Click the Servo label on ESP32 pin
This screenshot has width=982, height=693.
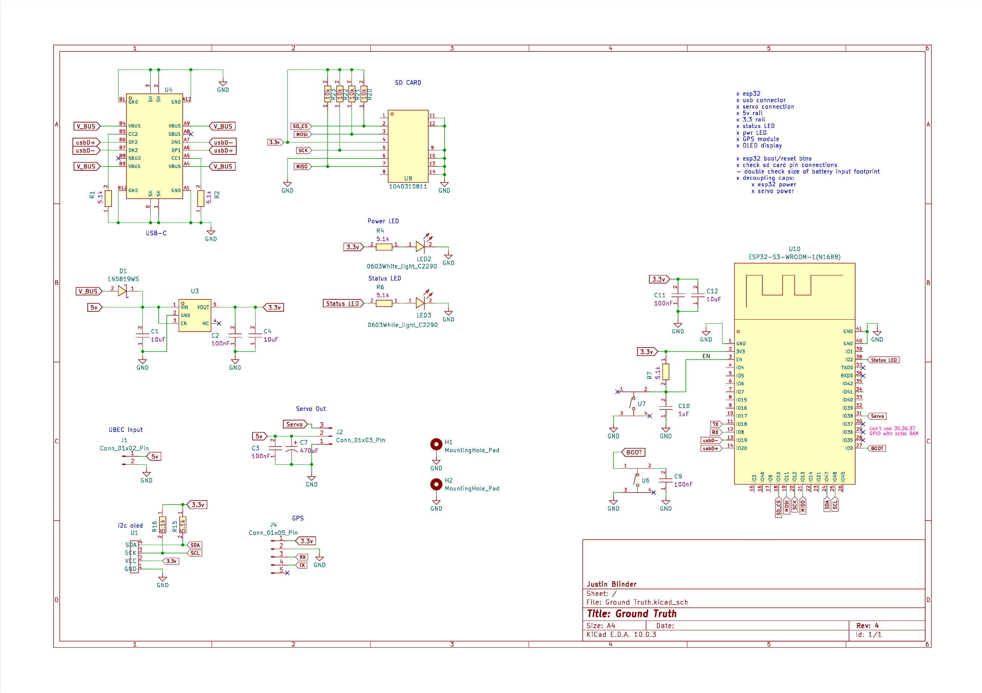click(877, 416)
